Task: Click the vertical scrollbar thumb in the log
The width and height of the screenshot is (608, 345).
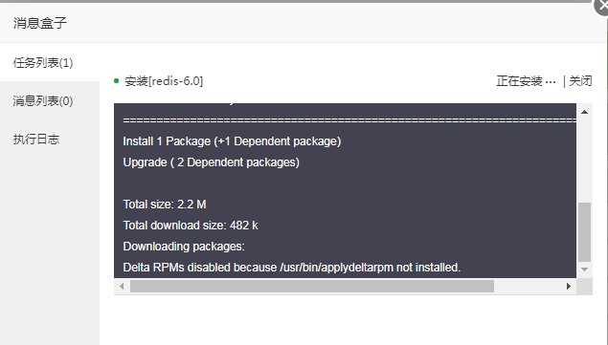Action: 584,232
